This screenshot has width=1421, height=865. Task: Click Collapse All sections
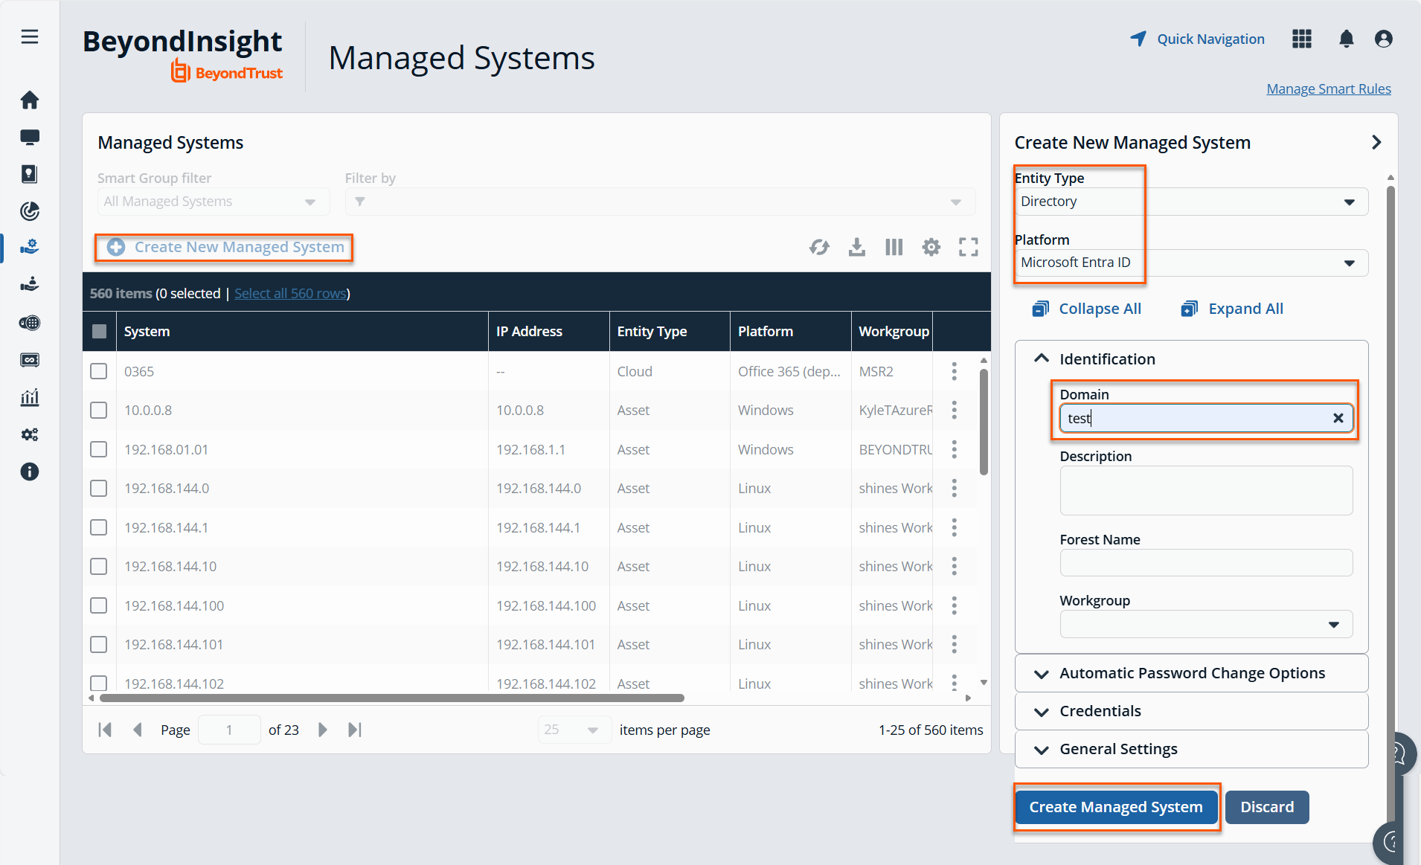[x=1087, y=309]
